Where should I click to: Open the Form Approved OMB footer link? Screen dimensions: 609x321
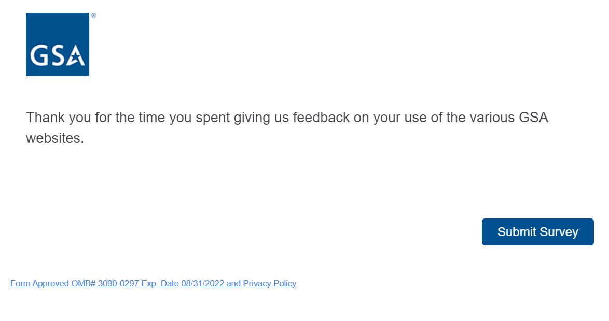click(x=153, y=283)
